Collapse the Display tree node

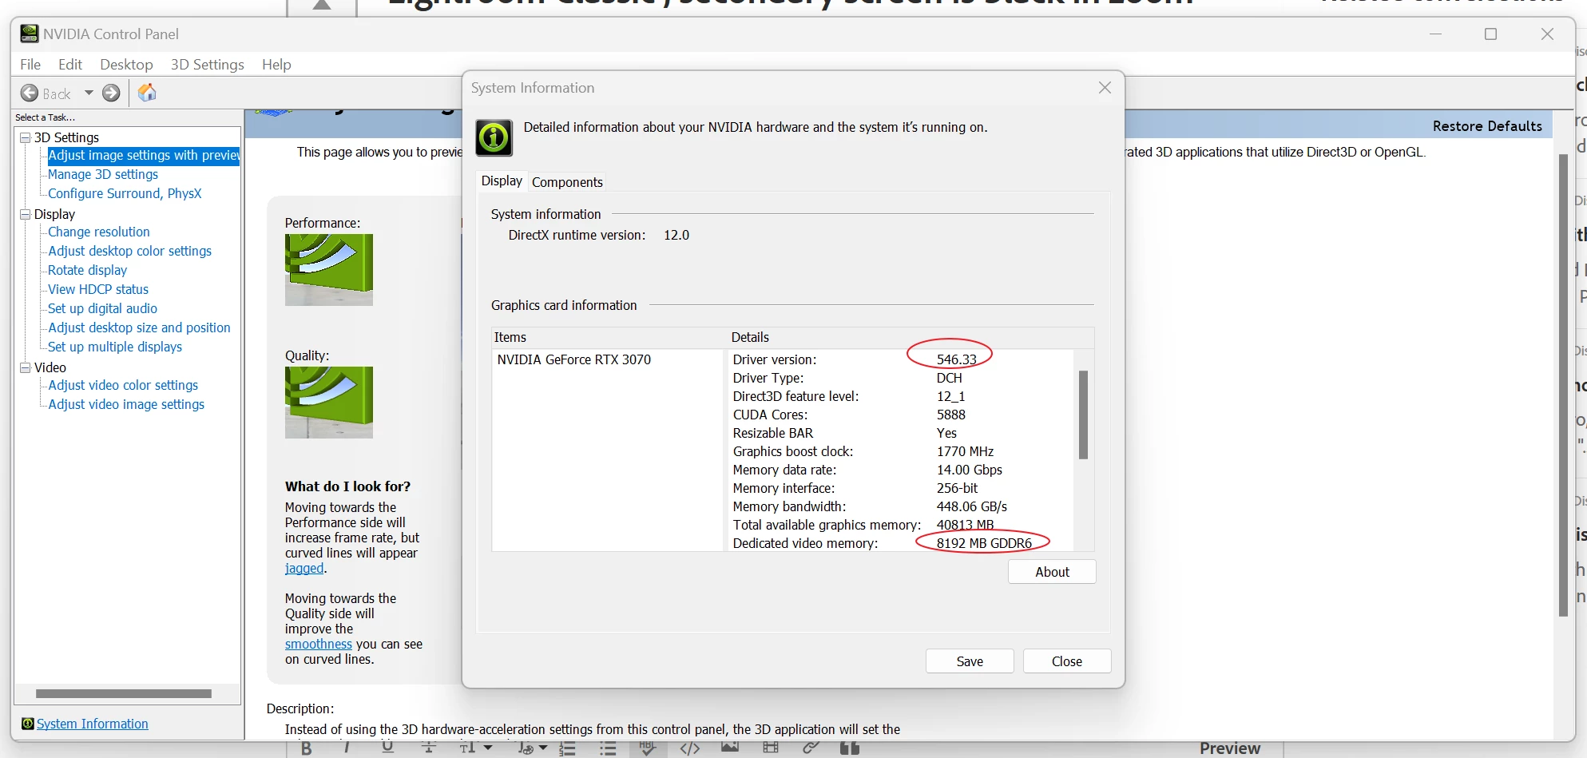pos(25,214)
